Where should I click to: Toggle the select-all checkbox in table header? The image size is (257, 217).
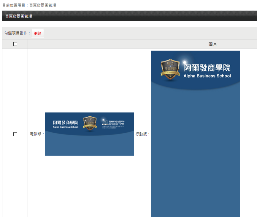[15, 44]
